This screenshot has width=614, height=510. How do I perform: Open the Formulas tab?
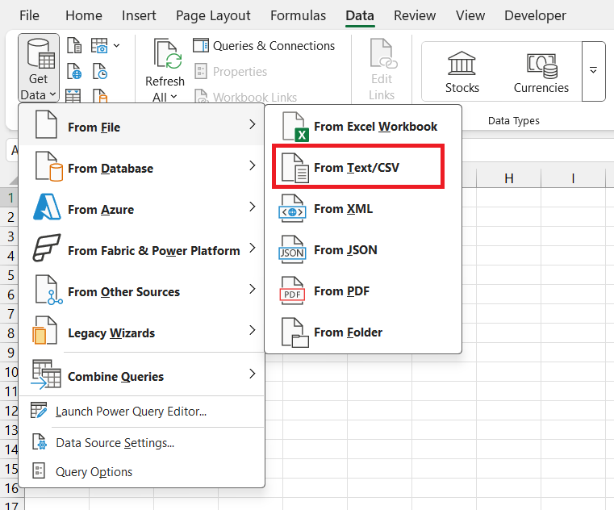coord(298,15)
